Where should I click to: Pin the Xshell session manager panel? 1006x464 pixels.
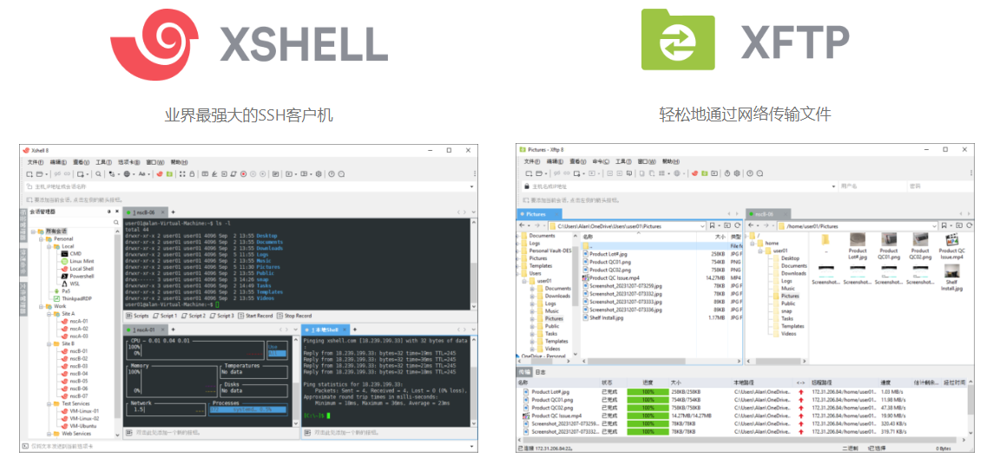pos(108,212)
